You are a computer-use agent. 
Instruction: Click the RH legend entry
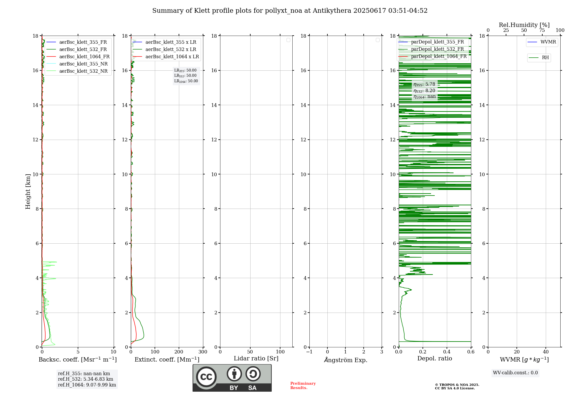539,58
